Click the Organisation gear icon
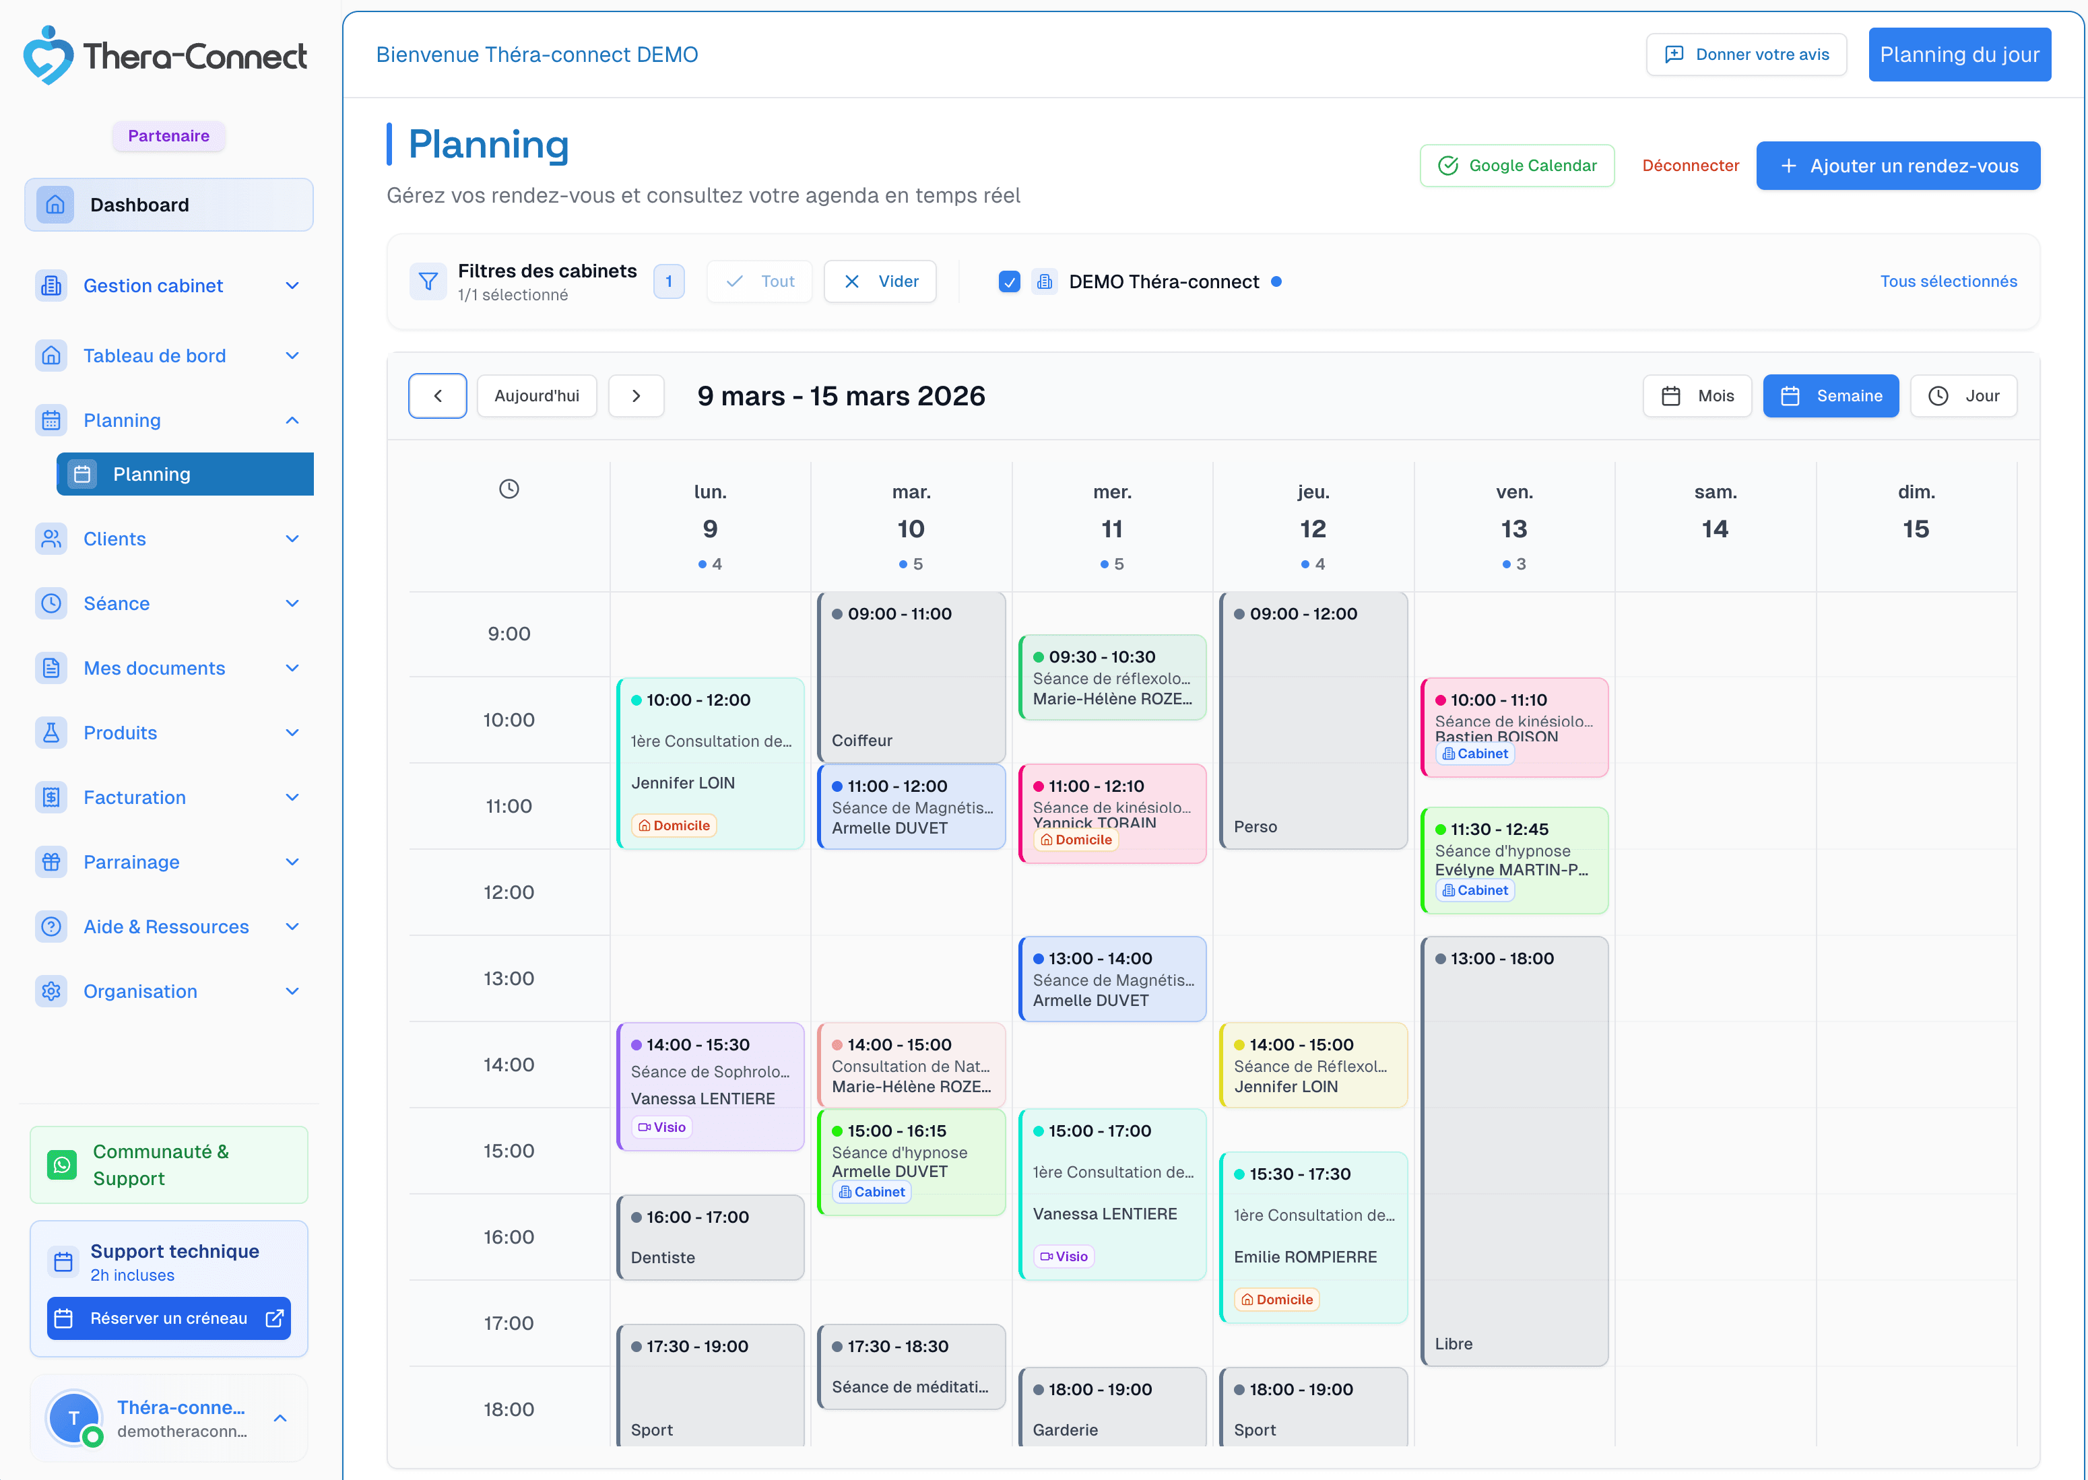 (52, 992)
